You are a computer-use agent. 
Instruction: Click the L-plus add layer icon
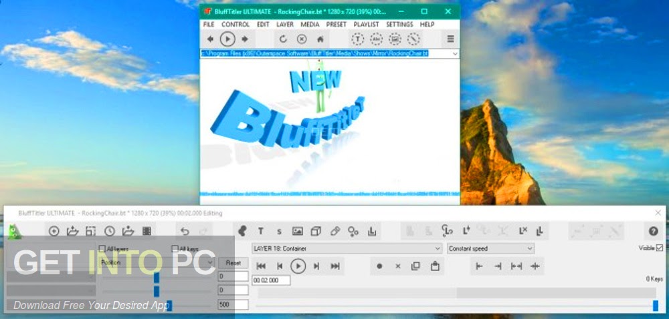466,231
